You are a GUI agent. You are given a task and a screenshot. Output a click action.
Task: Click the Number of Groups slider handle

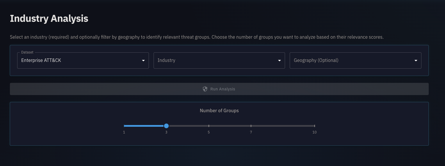click(x=166, y=126)
